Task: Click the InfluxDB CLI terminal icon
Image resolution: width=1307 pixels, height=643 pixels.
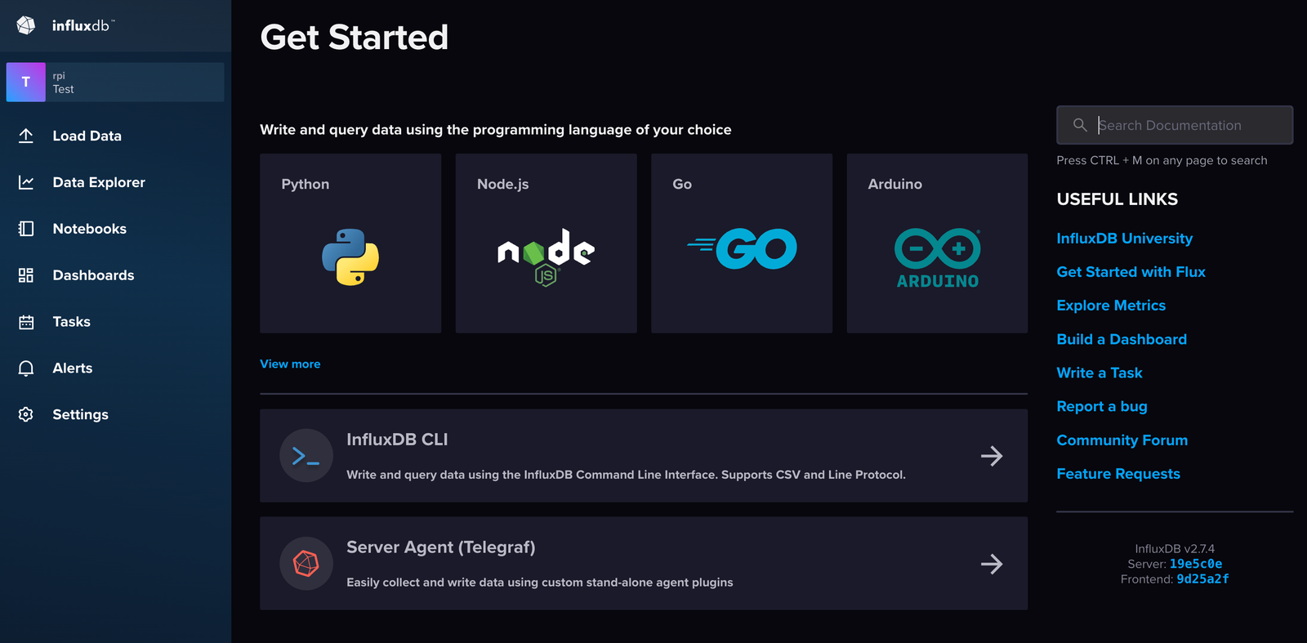Action: 306,456
